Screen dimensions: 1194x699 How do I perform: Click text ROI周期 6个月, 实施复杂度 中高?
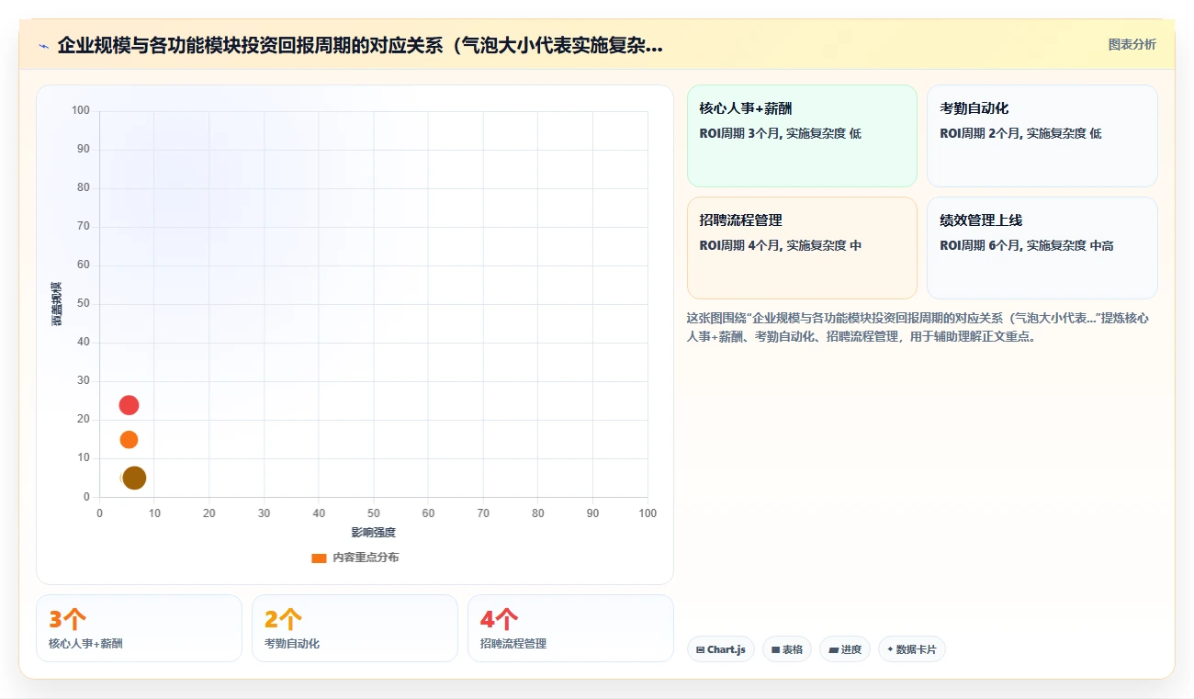point(1026,245)
